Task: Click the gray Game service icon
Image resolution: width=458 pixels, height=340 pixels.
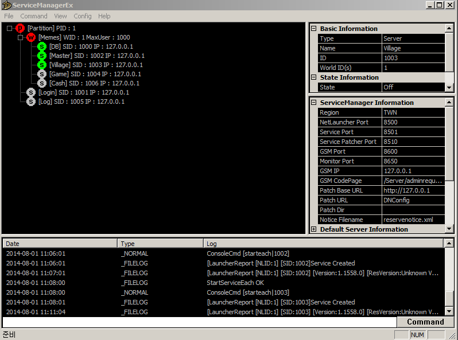Action: (42, 74)
